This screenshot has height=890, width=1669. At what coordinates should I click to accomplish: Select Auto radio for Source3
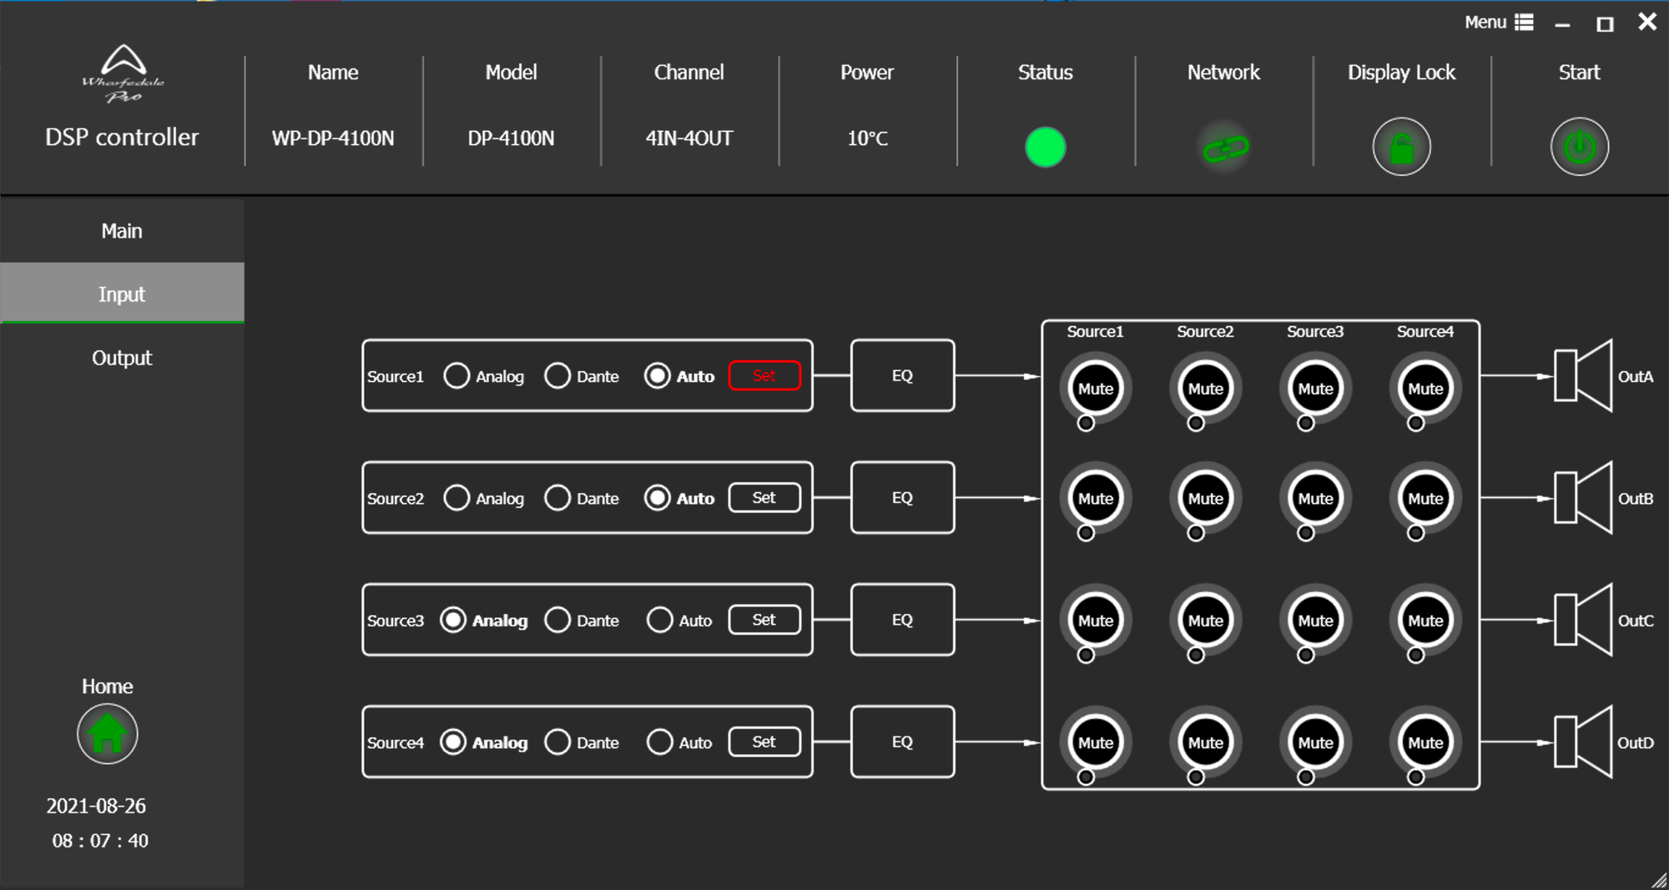(x=659, y=621)
